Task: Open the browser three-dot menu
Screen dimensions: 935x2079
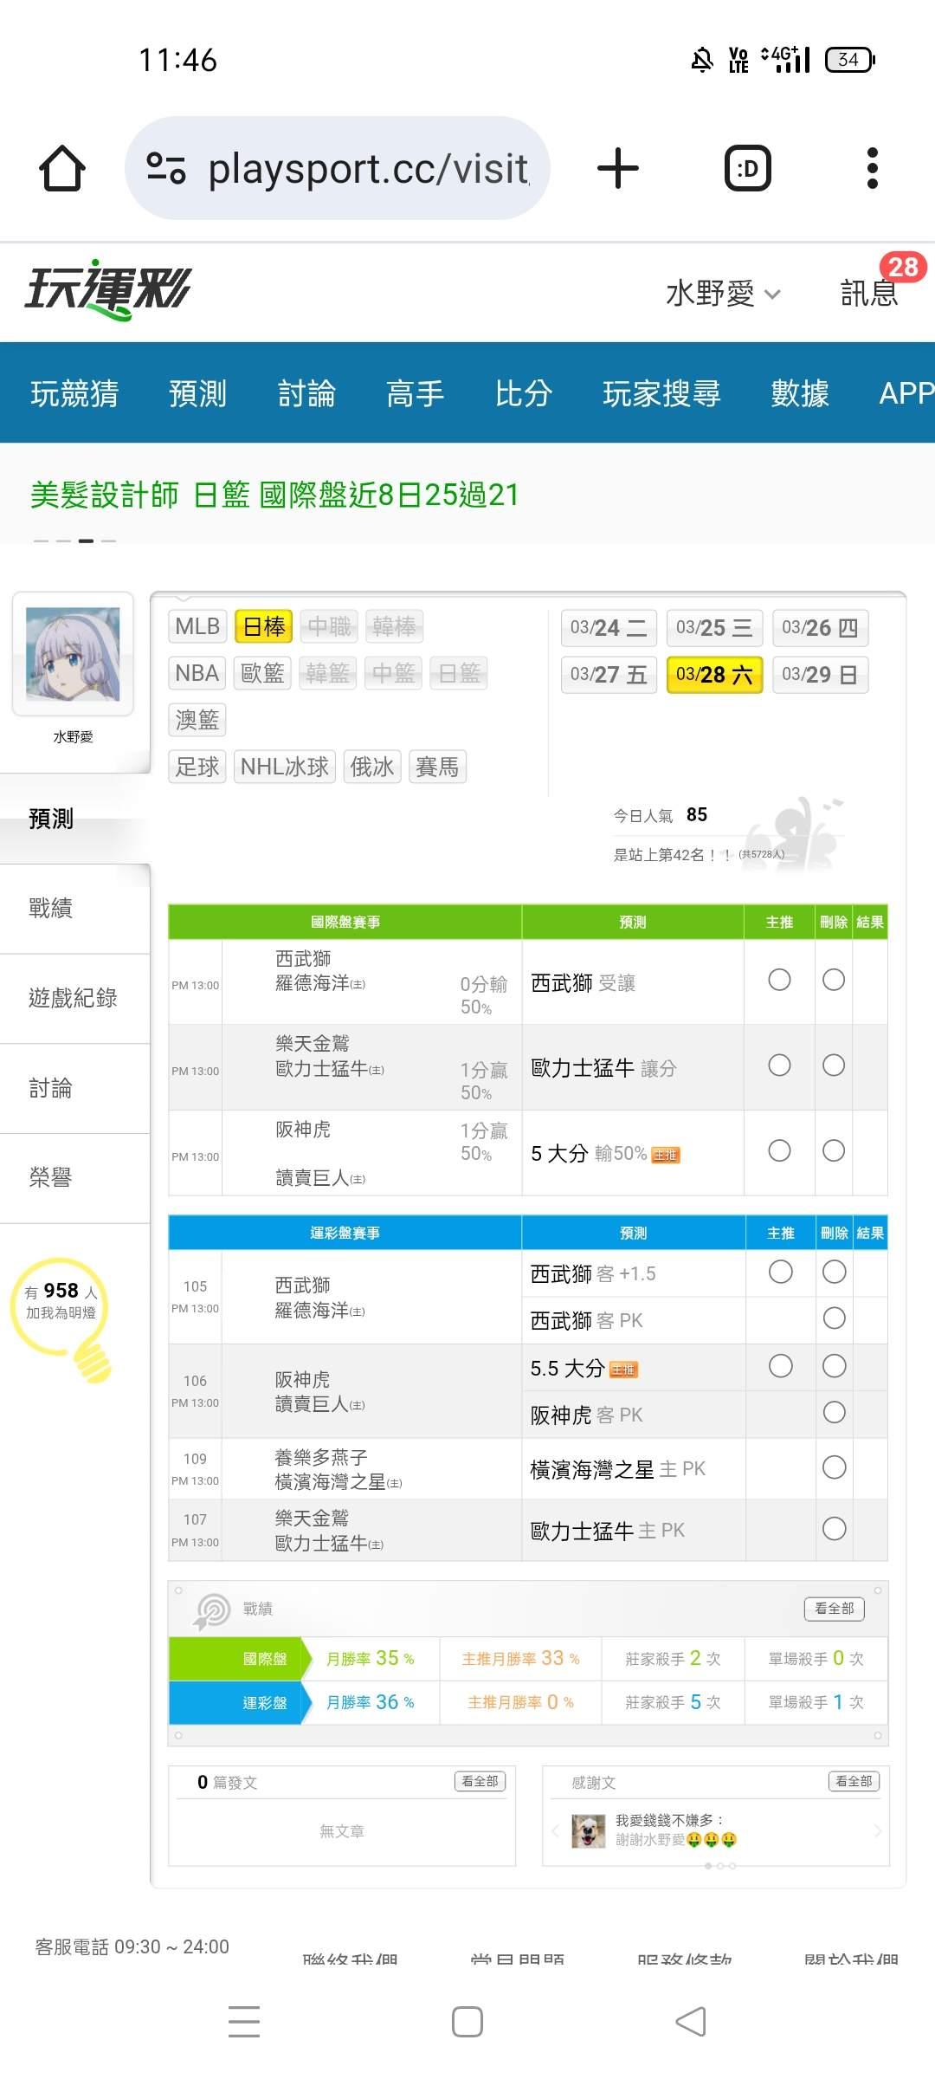Action: pyautogui.click(x=872, y=168)
